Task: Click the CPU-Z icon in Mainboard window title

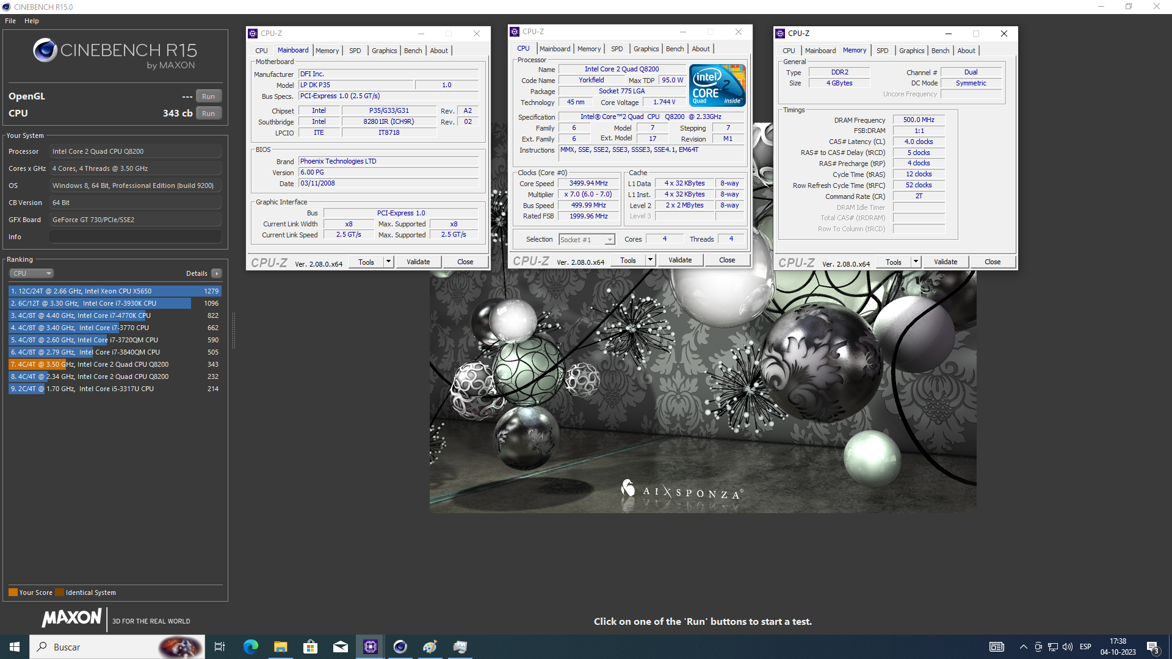Action: (253, 34)
